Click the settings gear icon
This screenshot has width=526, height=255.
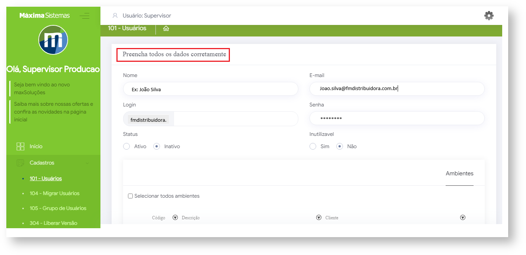coord(488,16)
